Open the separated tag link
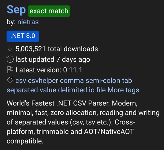The width and height of the screenshot is (164, 150). pos(22,90)
